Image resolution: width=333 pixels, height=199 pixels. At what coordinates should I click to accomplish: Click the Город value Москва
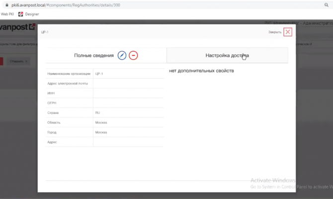(x=101, y=132)
